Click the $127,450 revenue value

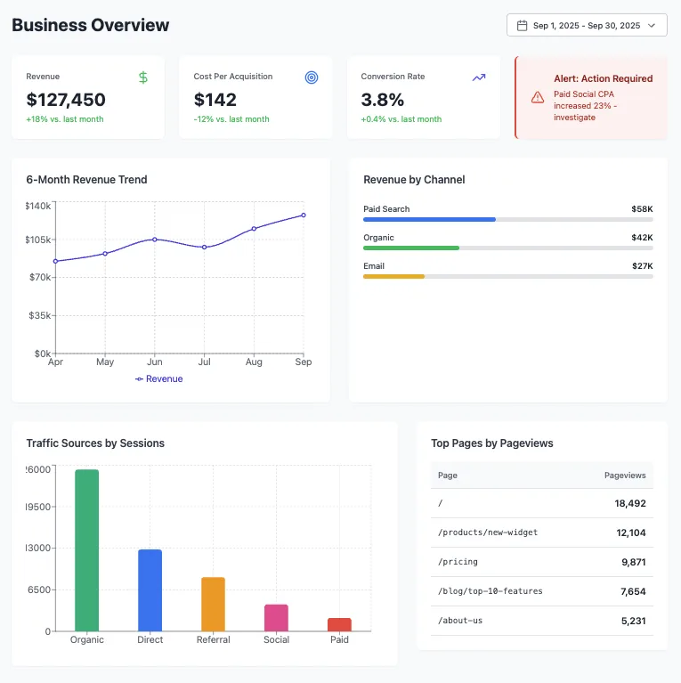coord(66,100)
